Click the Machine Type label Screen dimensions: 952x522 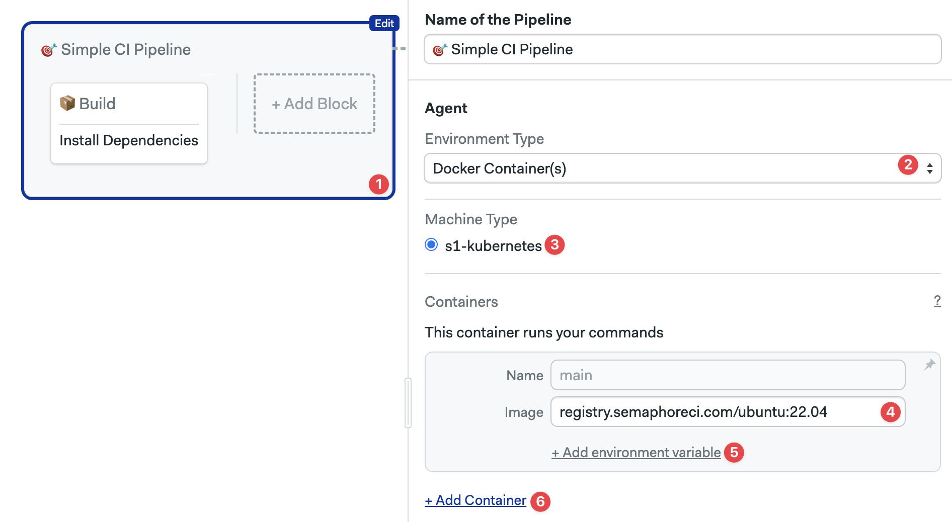[x=471, y=219]
